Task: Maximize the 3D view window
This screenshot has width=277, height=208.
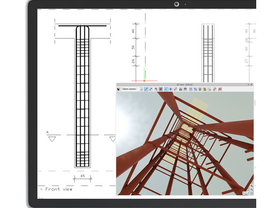Action: click(248, 85)
